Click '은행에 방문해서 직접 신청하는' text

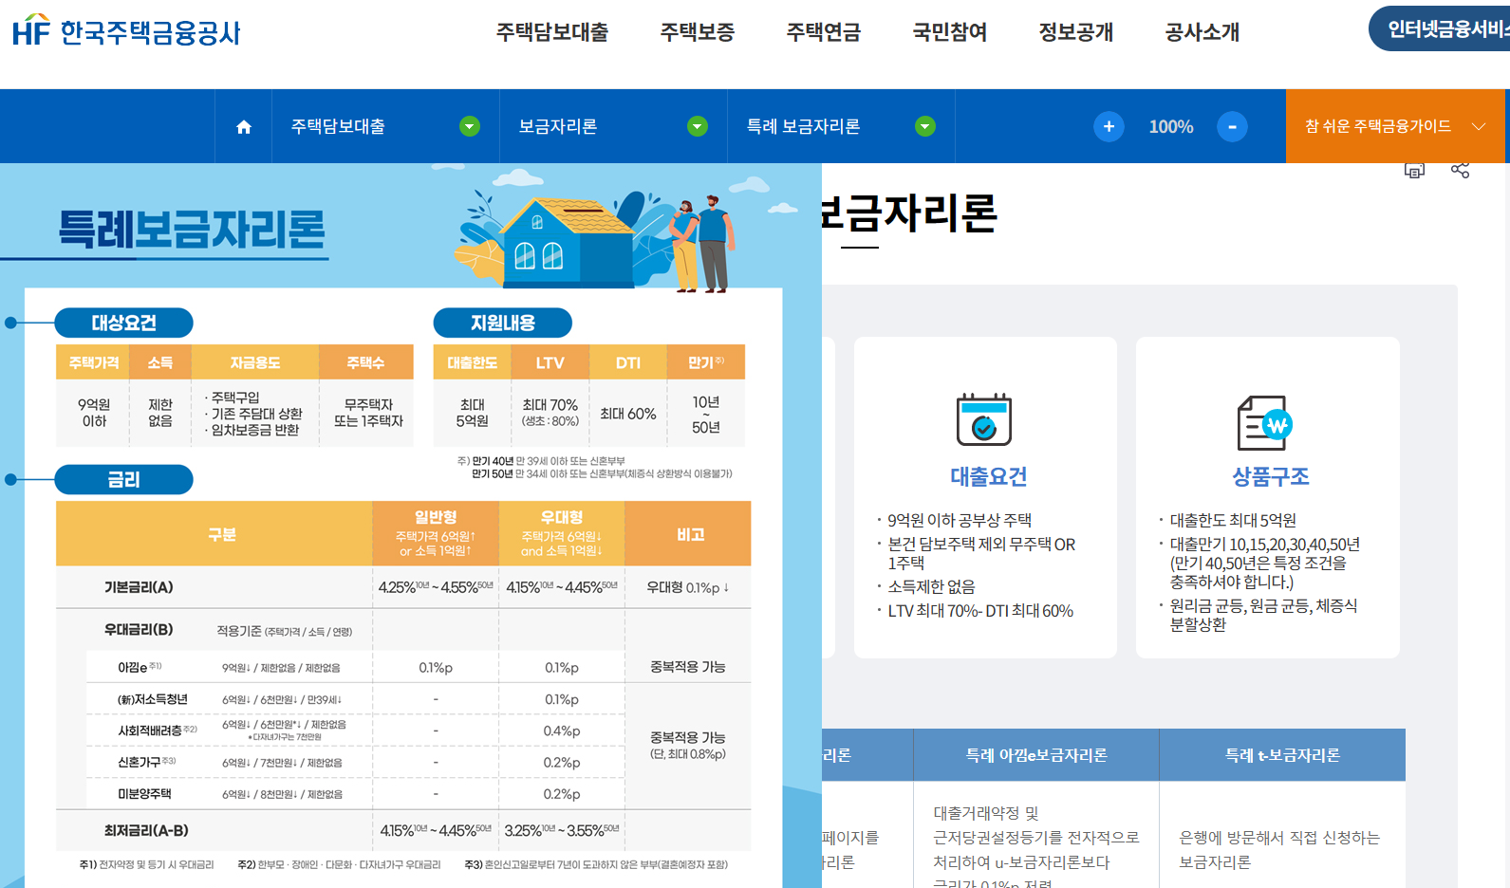[1279, 838]
